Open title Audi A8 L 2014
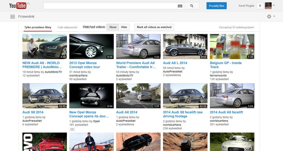This screenshot has width=283, height=151. [x=175, y=63]
